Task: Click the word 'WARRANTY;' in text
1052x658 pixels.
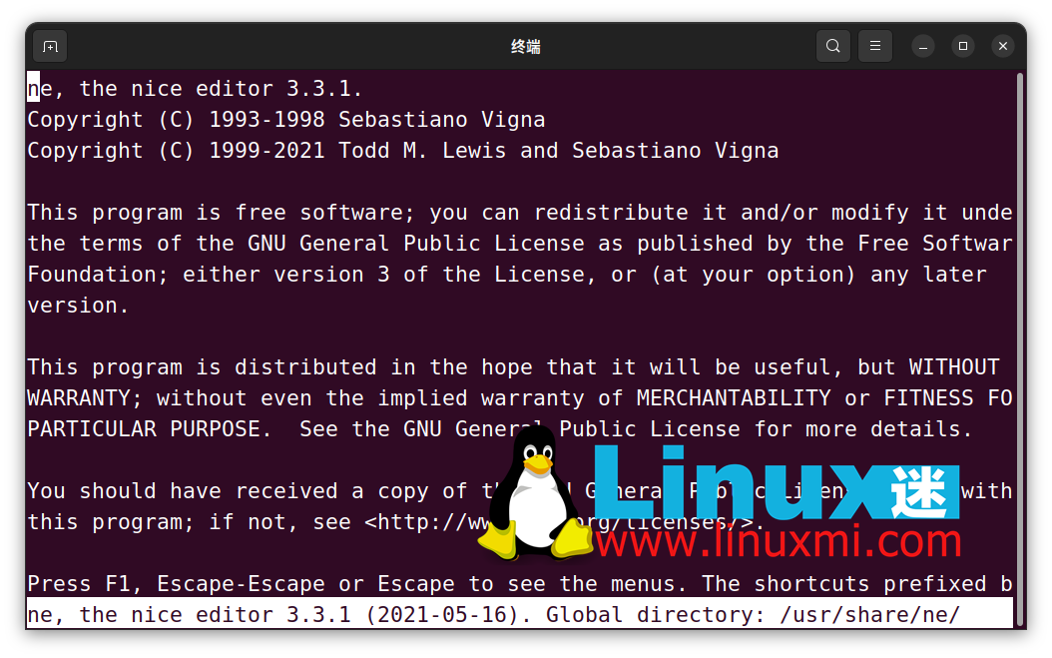Action: [85, 398]
